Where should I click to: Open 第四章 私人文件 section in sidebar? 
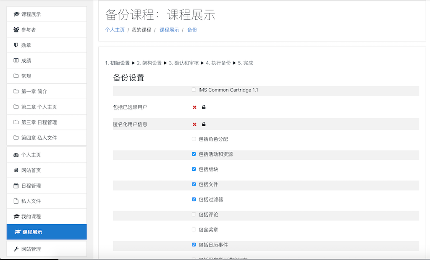[47, 138]
